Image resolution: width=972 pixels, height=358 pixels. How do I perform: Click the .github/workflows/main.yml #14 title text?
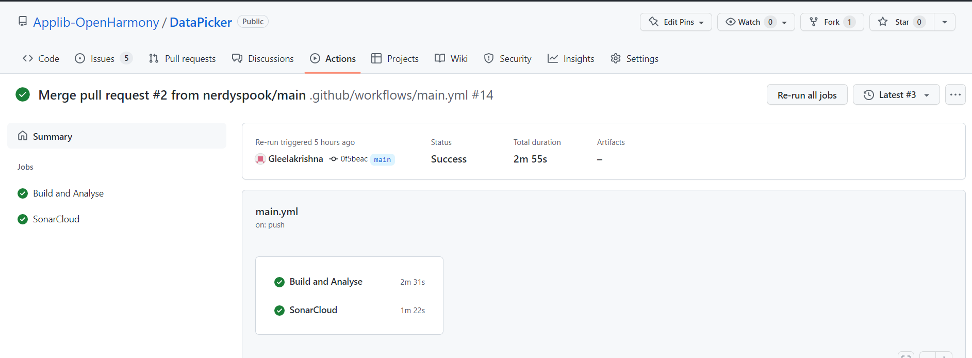tap(402, 95)
